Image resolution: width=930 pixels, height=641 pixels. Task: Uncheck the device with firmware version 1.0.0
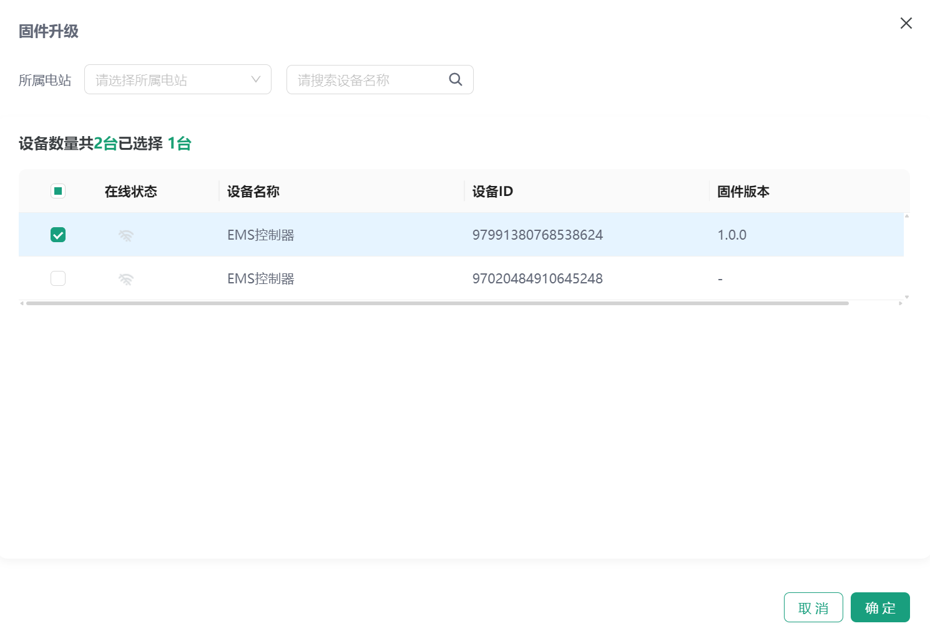pos(58,235)
